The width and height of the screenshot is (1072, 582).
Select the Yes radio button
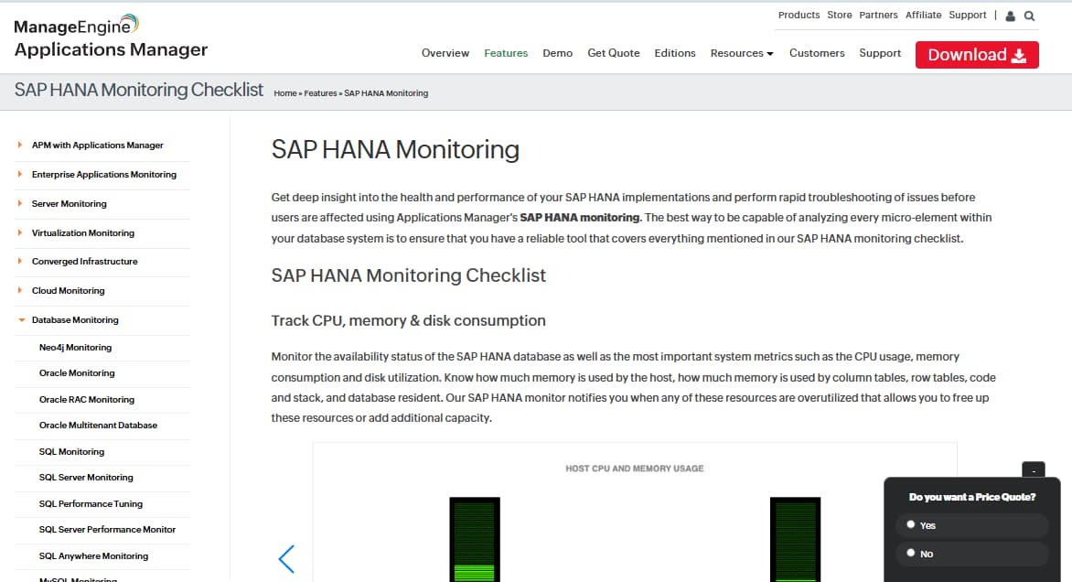[911, 524]
